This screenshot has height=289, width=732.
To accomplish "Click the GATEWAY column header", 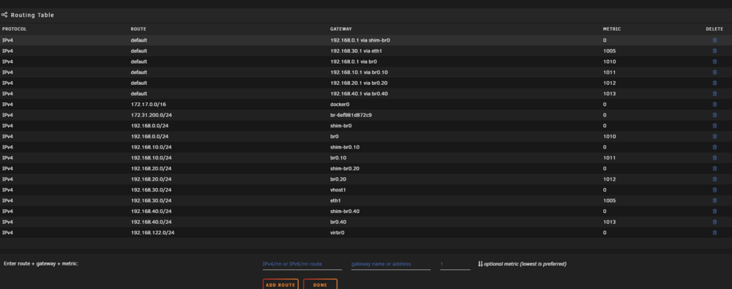I will pos(341,29).
